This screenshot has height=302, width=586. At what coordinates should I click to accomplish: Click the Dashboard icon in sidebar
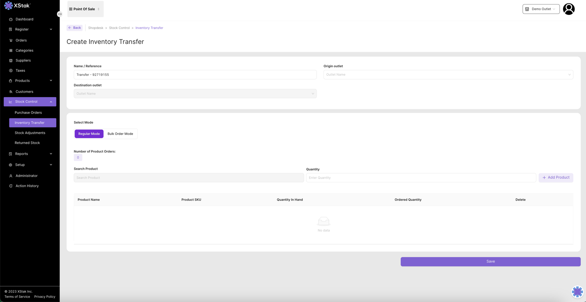[x=11, y=19]
